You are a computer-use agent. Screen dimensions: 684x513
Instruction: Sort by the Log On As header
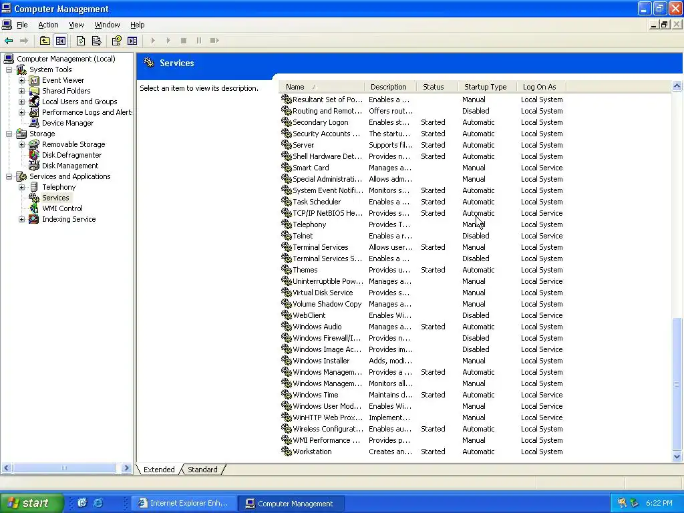click(x=541, y=87)
